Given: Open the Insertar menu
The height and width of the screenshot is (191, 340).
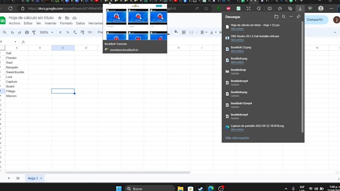Looking at the screenshot, I should coord(50,23).
